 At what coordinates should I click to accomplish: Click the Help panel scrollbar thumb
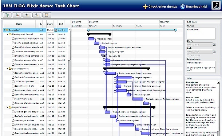click(218, 107)
